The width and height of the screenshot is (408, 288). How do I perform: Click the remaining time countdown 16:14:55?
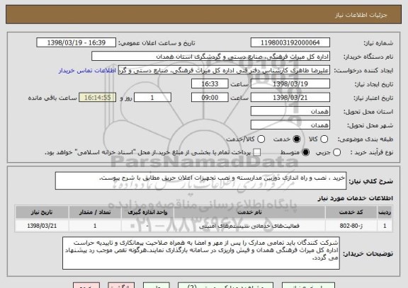(x=98, y=98)
